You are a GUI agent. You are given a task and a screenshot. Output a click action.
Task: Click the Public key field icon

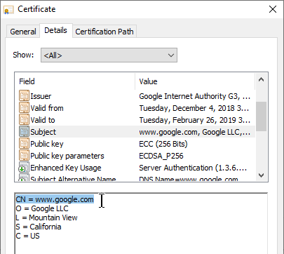tap(24, 144)
